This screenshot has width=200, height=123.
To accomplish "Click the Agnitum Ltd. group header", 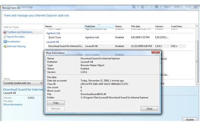I will [x=53, y=33].
